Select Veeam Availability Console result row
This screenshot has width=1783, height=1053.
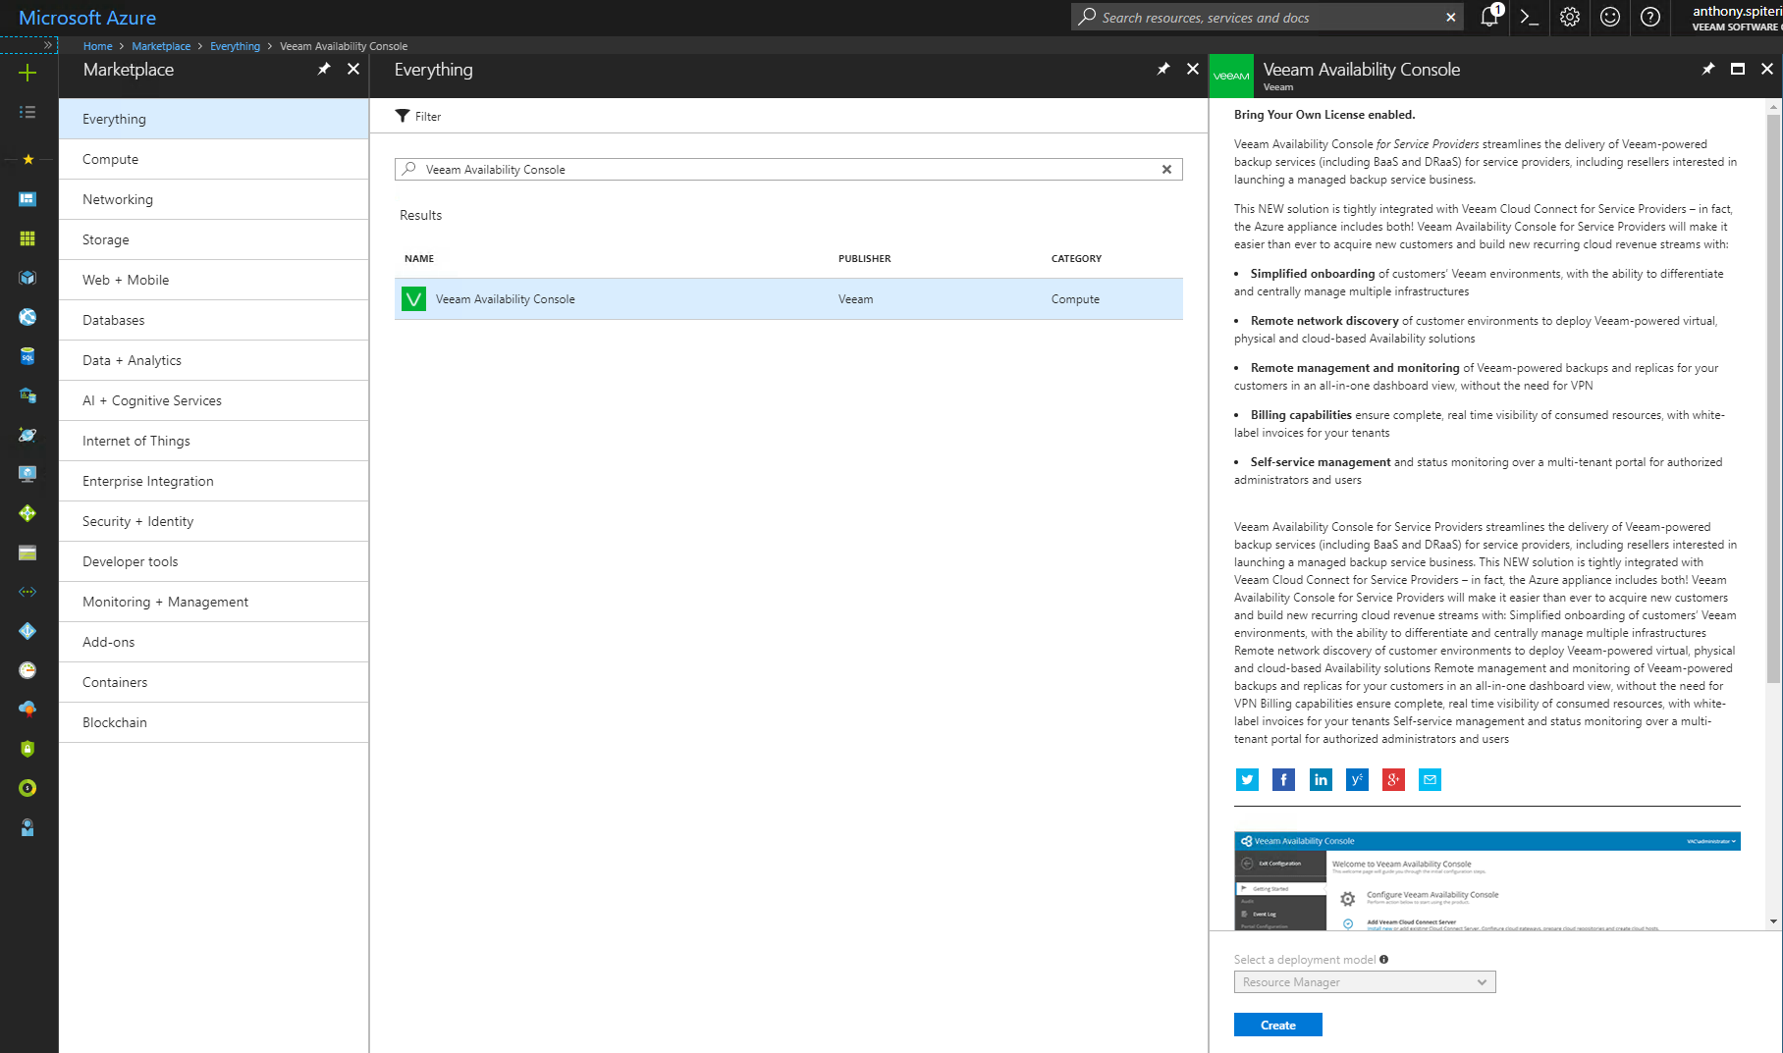click(x=788, y=299)
